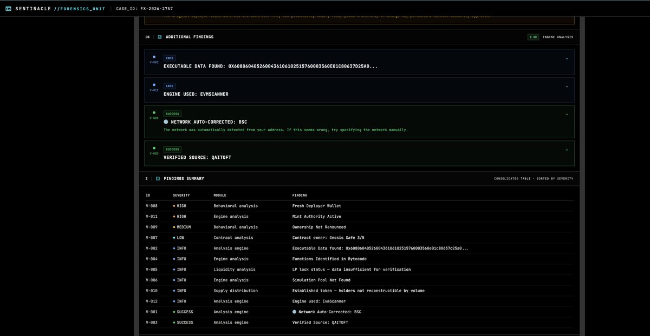
Task: Click the Executable Data Found card title
Action: click(x=270, y=66)
